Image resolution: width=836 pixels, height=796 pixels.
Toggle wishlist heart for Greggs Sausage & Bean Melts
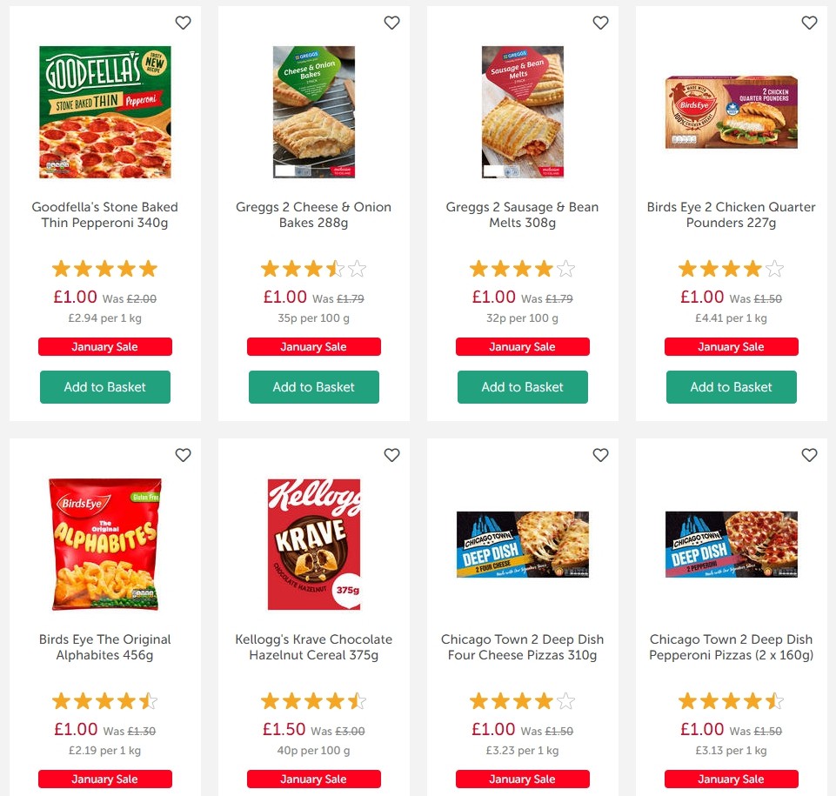pos(600,23)
